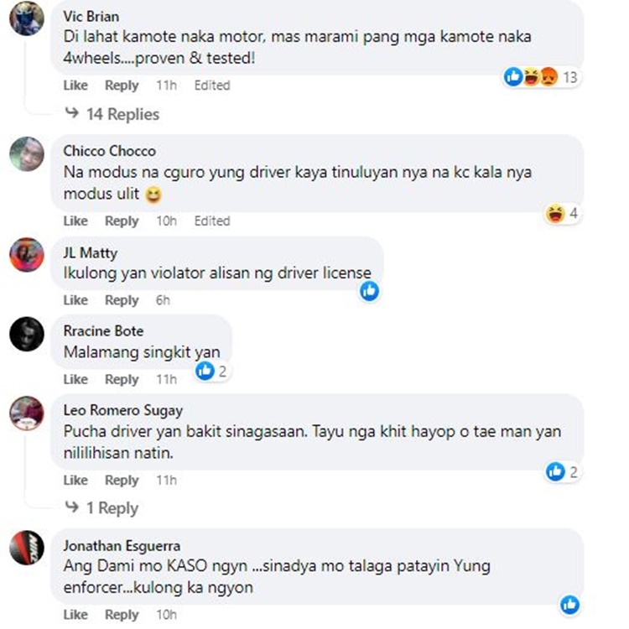Click the like reaction on Jonathan Esguerra's comment
The width and height of the screenshot is (629, 629).
(570, 605)
